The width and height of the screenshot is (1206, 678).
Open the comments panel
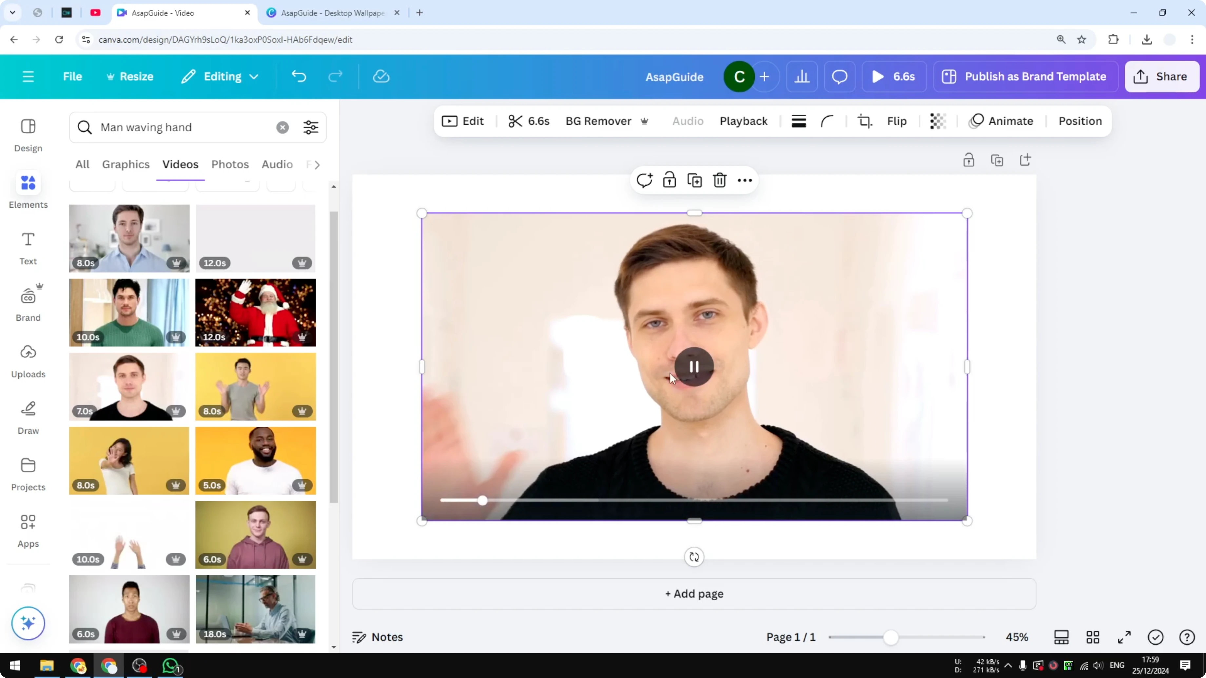[839, 76]
